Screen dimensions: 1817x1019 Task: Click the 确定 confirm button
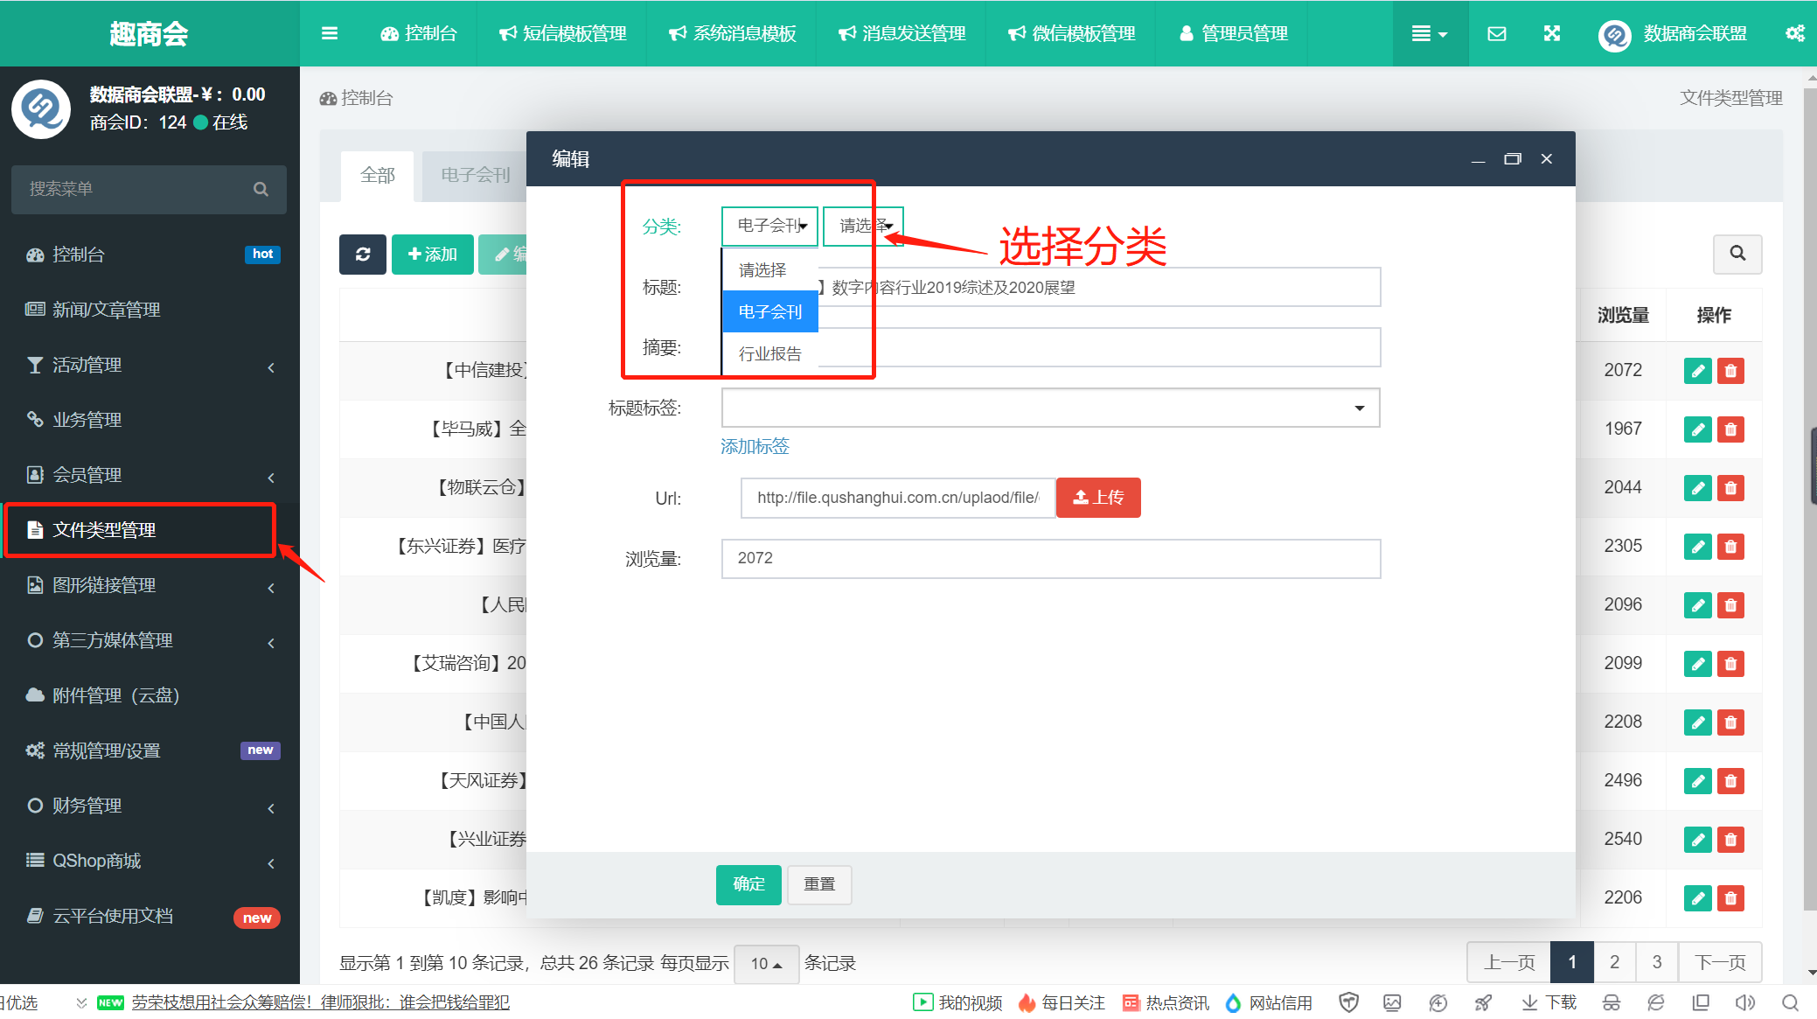pyautogui.click(x=748, y=884)
